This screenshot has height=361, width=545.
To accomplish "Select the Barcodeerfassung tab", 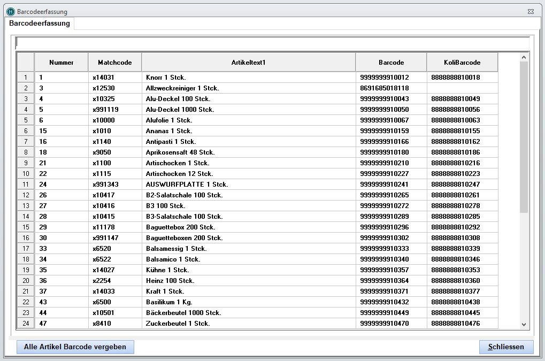I will (x=40, y=24).
